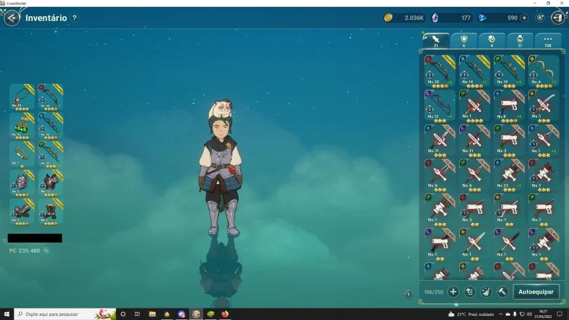The image size is (569, 320).
Task: Click the Autoequipar button
Action: point(536,292)
